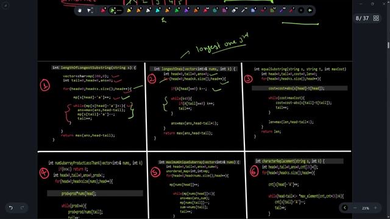Click the active green pen tool
This screenshot has width=390, height=219.
click(112, 10)
